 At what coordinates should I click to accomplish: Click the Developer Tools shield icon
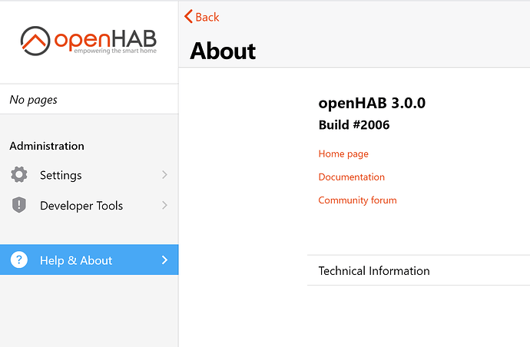[x=19, y=205]
